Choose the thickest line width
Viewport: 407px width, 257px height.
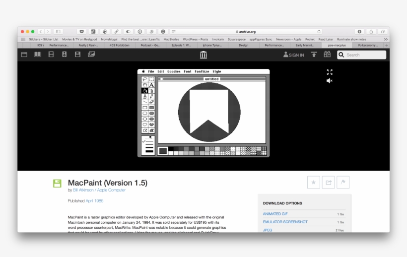click(x=149, y=151)
